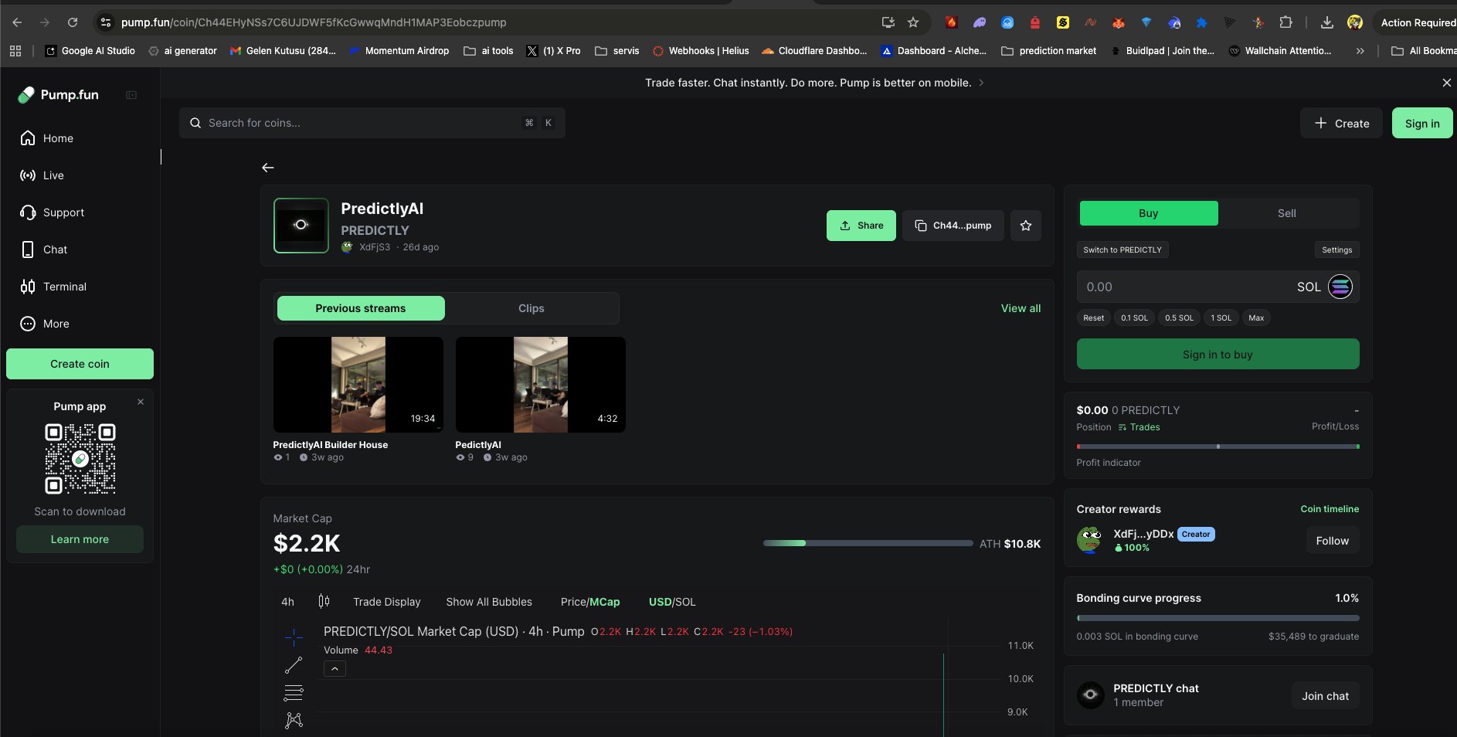Click the favorite star icon for PredictlyAI
1457x737 pixels.
(x=1025, y=226)
